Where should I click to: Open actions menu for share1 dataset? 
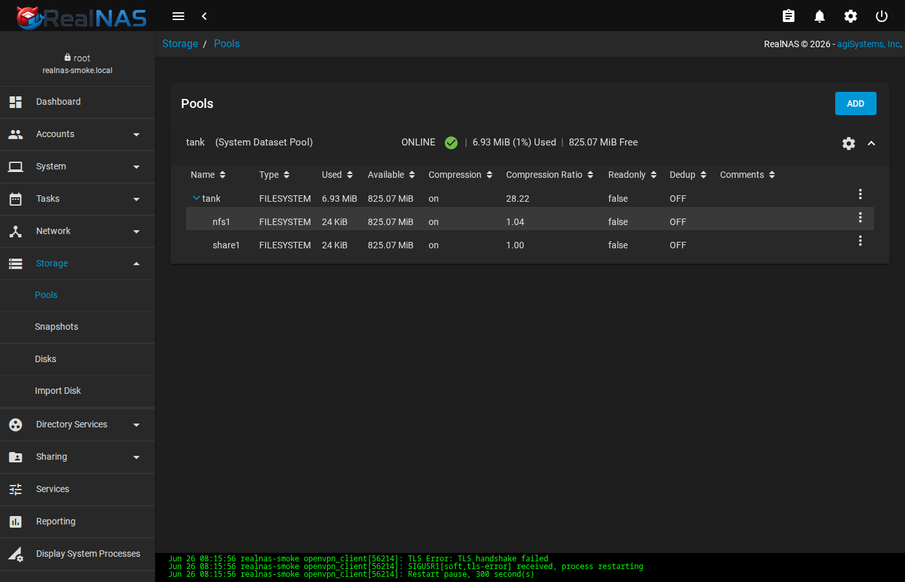860,241
